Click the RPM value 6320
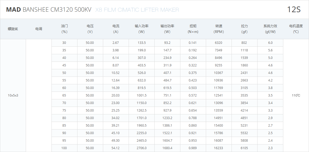309x152 pixels. point(219,43)
